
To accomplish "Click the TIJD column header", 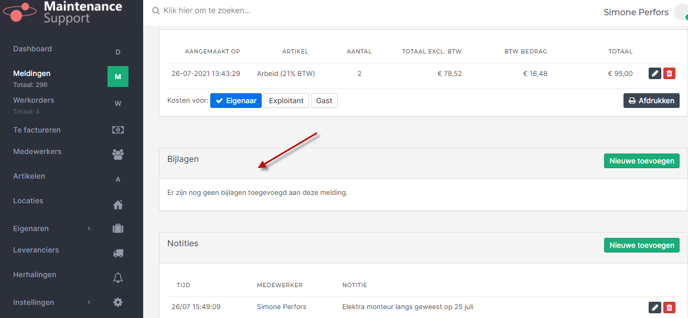I will 184,285.
